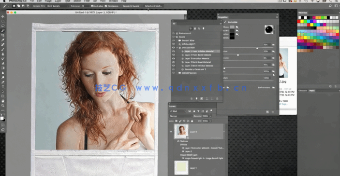
Task: Switch to the Paths tab
Action: click(312, 91)
